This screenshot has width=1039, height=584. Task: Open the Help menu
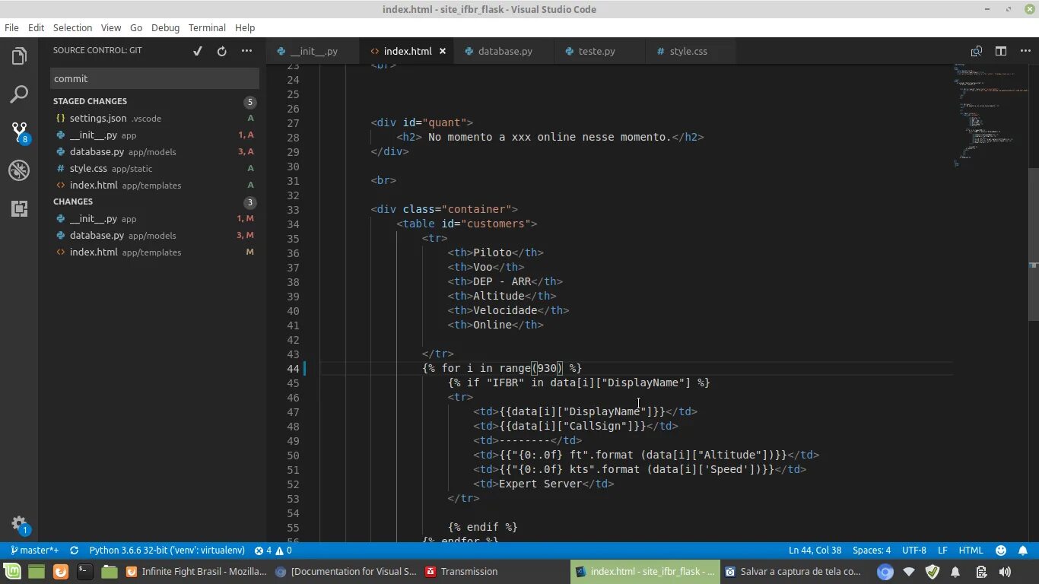click(x=245, y=27)
